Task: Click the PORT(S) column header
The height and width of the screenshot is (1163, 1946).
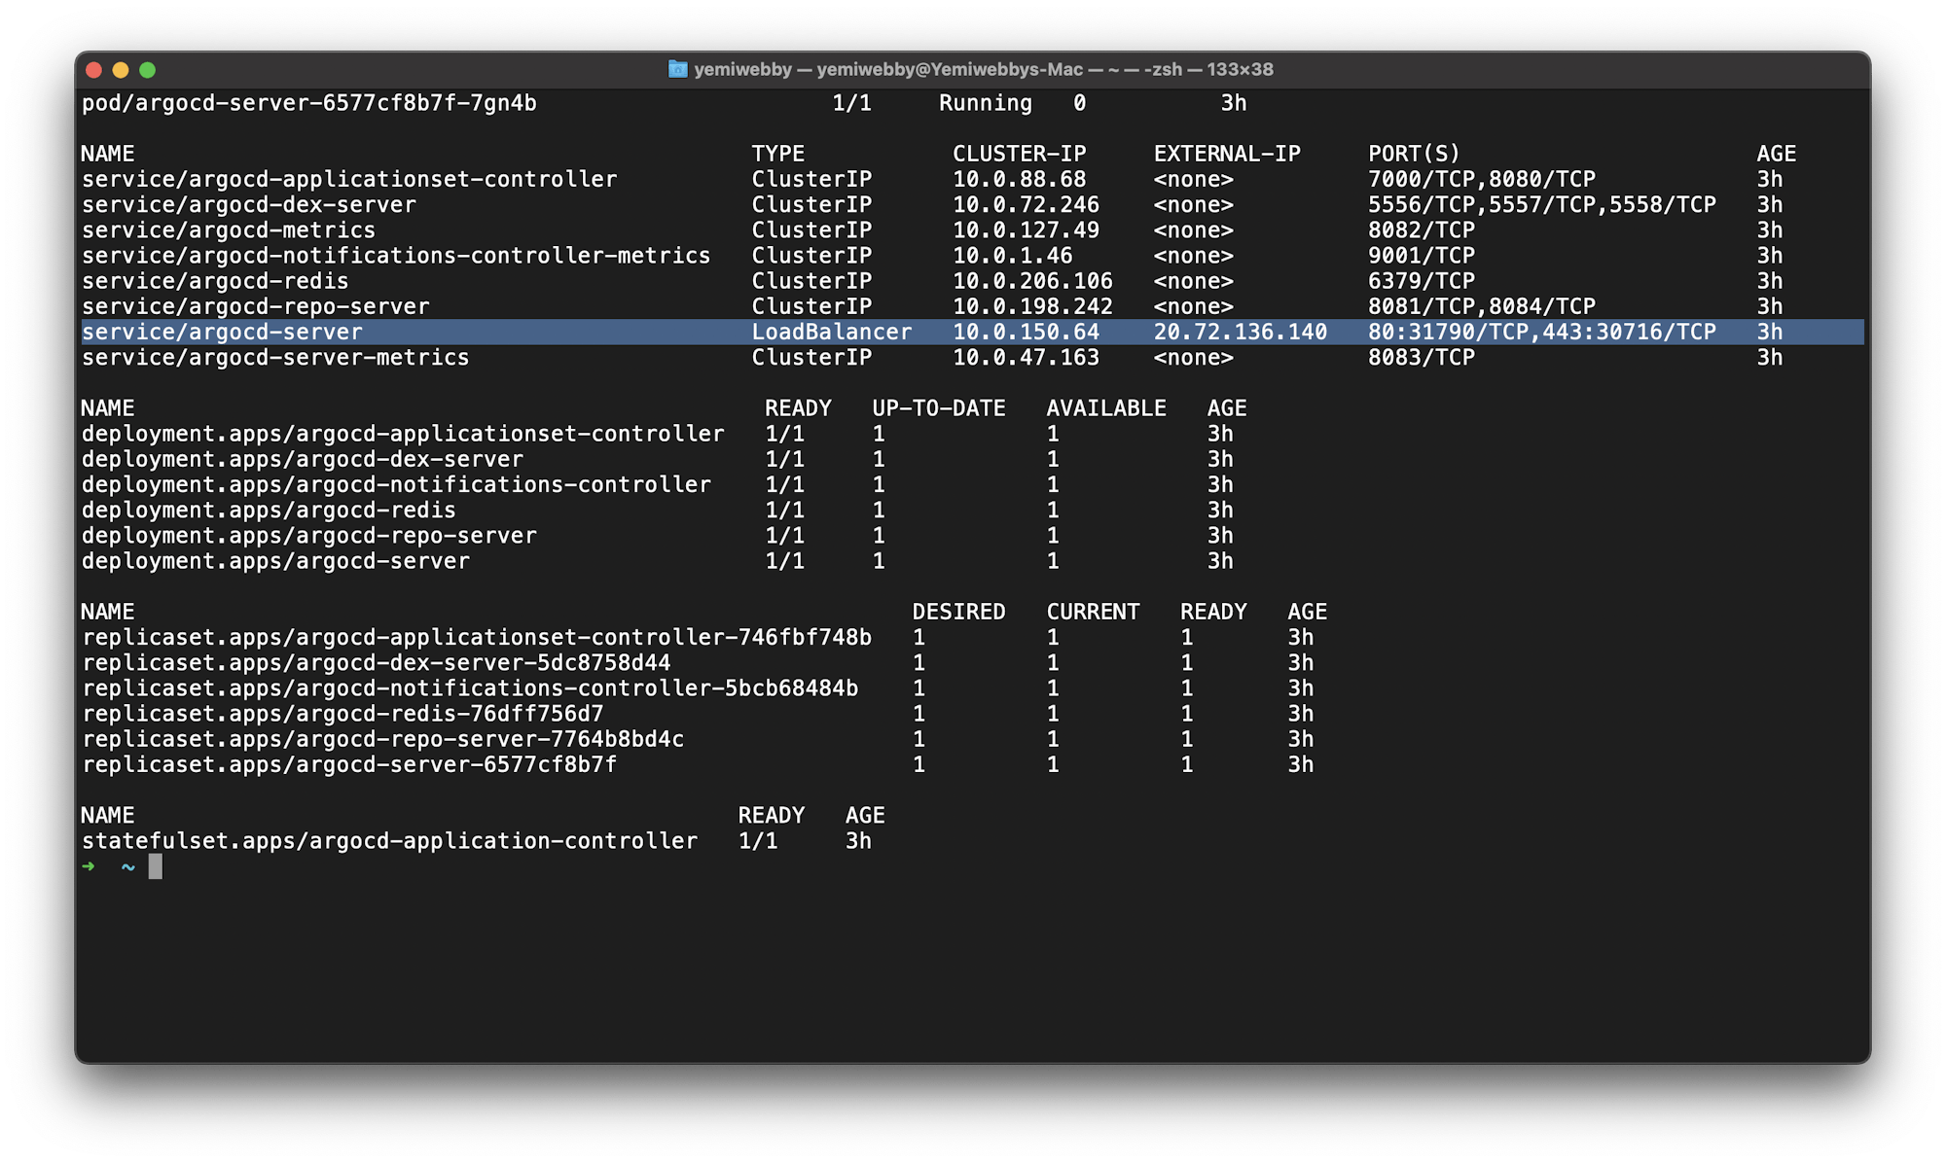Action: point(1414,154)
